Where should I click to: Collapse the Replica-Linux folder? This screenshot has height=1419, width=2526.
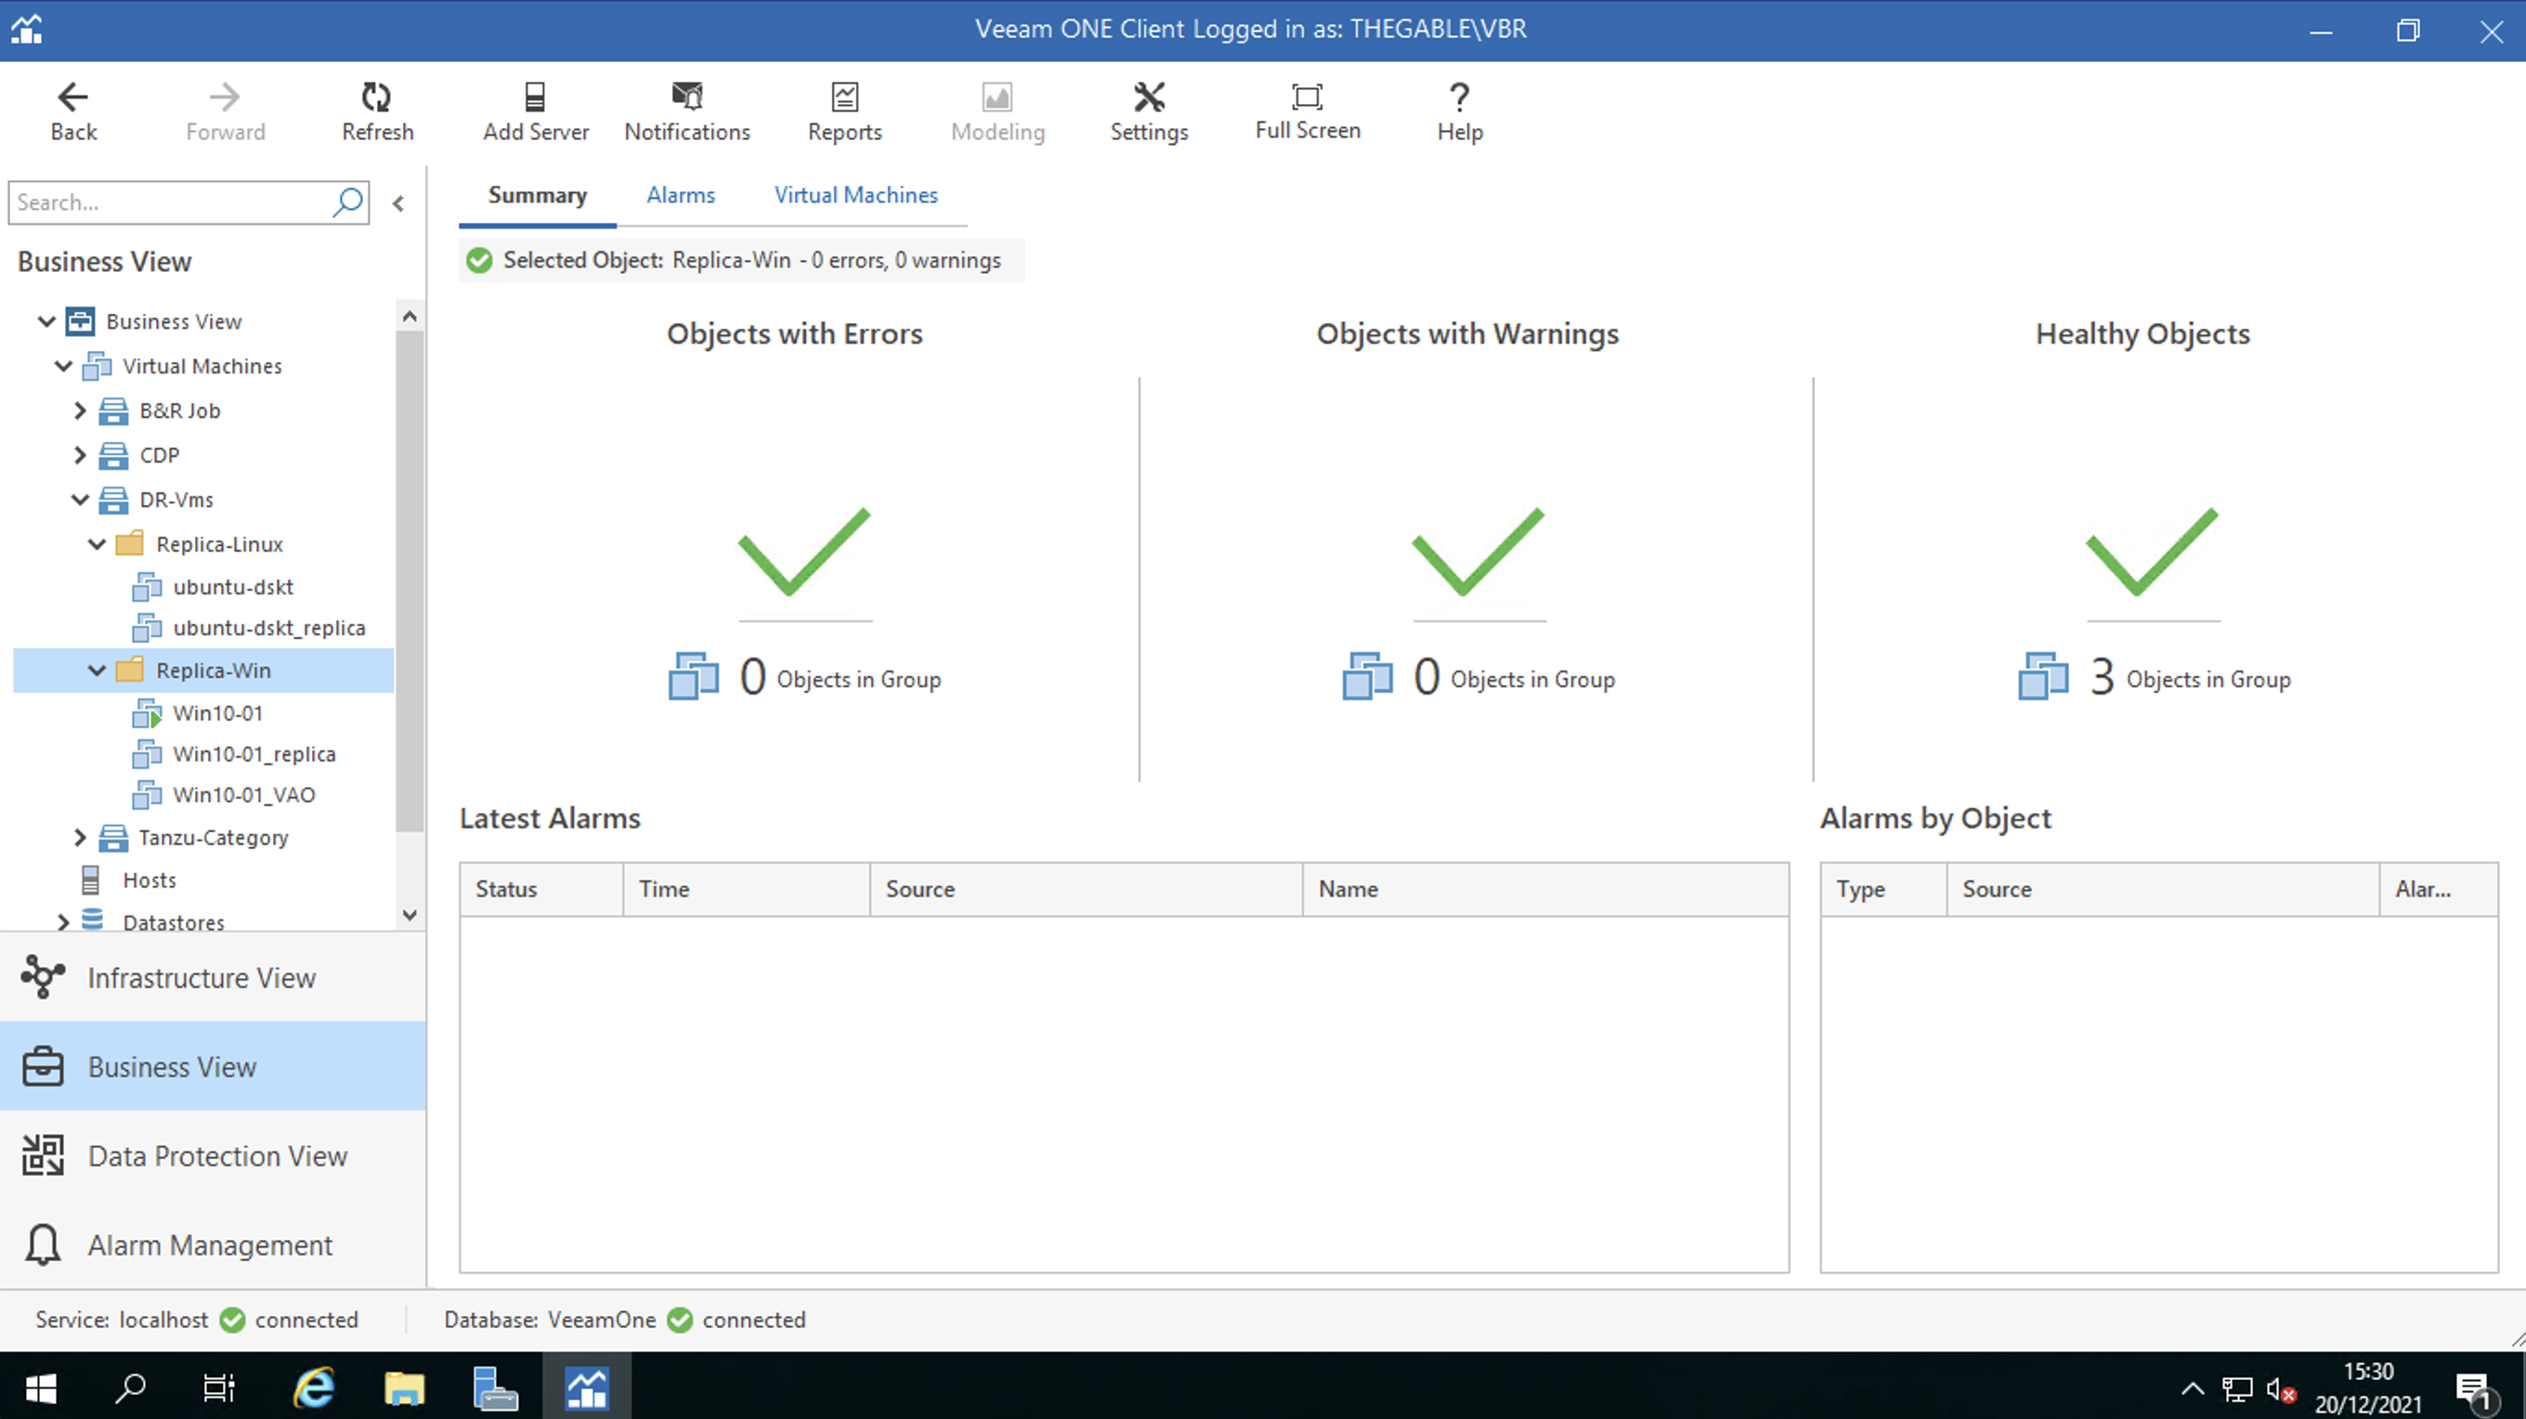(98, 543)
